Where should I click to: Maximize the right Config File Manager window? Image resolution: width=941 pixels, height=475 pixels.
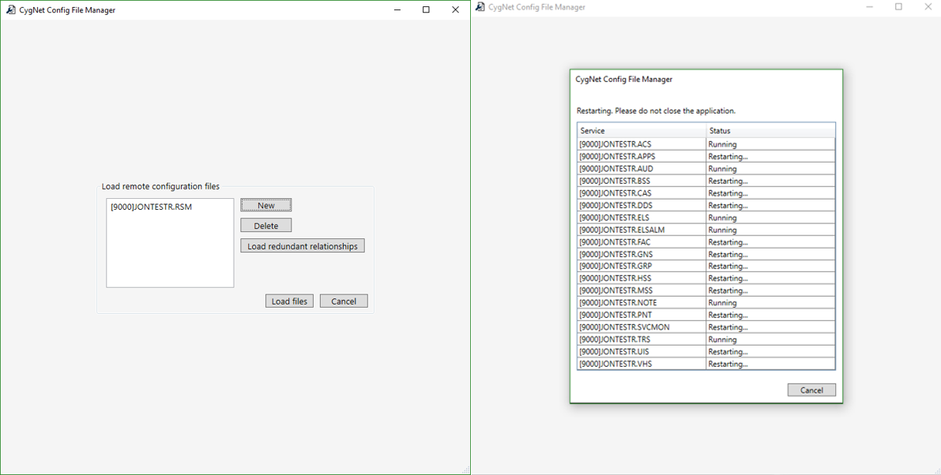898,7
